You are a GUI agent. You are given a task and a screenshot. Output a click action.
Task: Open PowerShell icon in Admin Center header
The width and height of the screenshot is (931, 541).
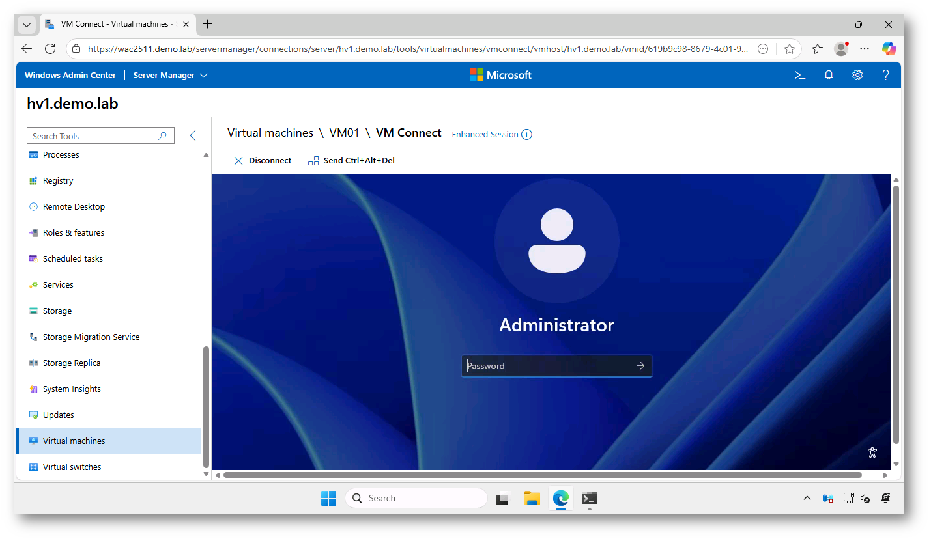tap(800, 75)
